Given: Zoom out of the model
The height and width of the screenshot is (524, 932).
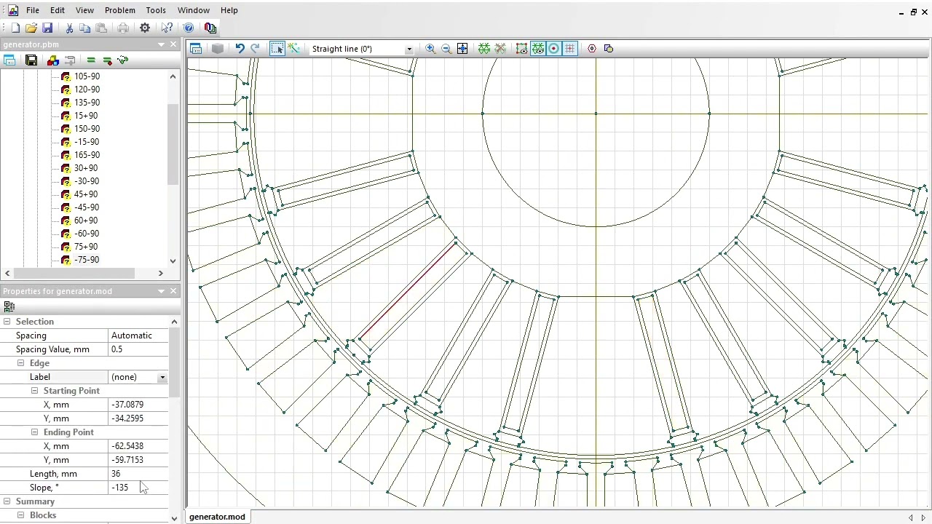Looking at the screenshot, I should click(446, 49).
